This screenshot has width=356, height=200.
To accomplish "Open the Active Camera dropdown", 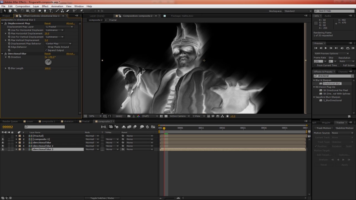I will point(180,116).
